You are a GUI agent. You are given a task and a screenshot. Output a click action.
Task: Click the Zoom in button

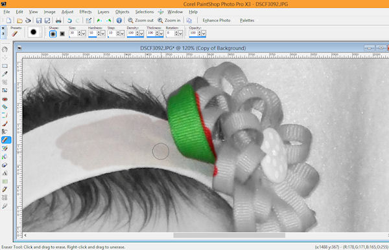(169, 21)
